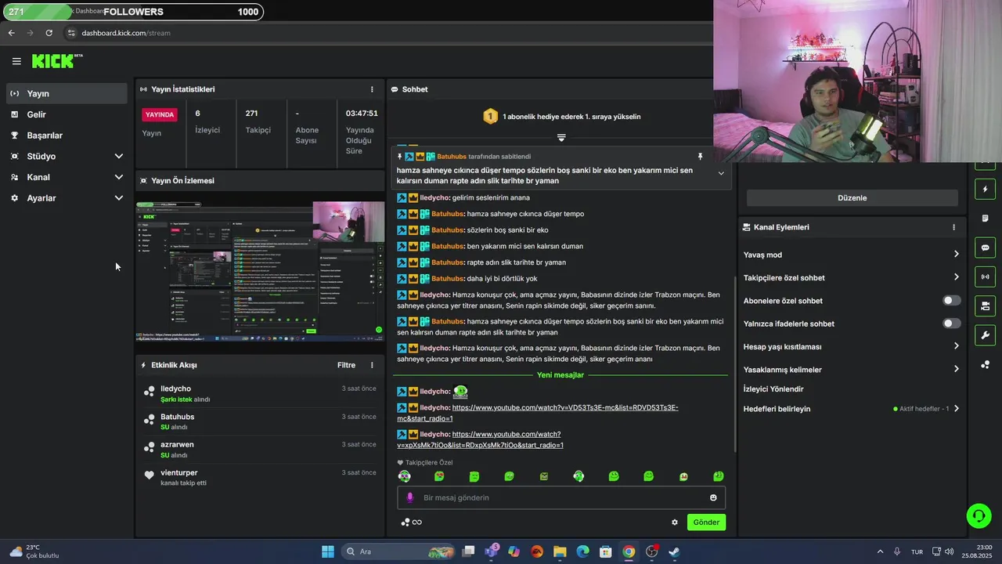Click the three-dots activity sidebar icon

(x=985, y=364)
